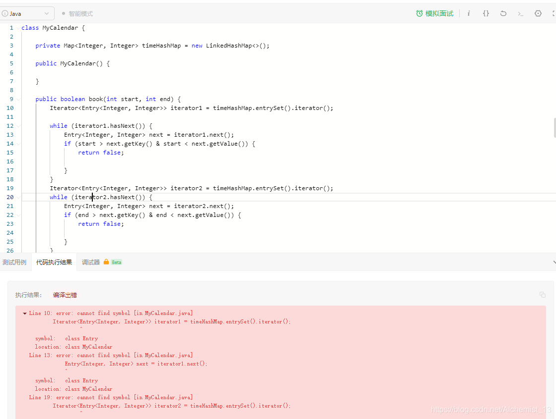Copy the execution result with copy icon

(x=543, y=294)
